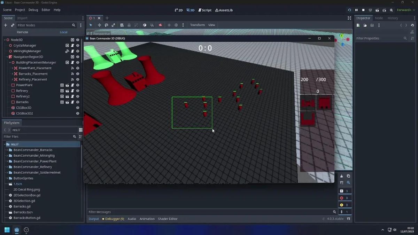Click the clear output broom icon

pos(341,176)
